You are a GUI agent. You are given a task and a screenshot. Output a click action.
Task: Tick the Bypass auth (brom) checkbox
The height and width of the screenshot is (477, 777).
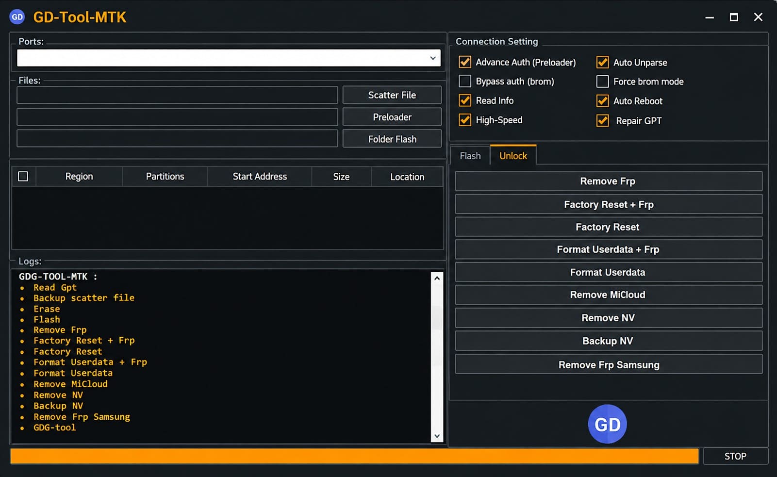tap(465, 81)
